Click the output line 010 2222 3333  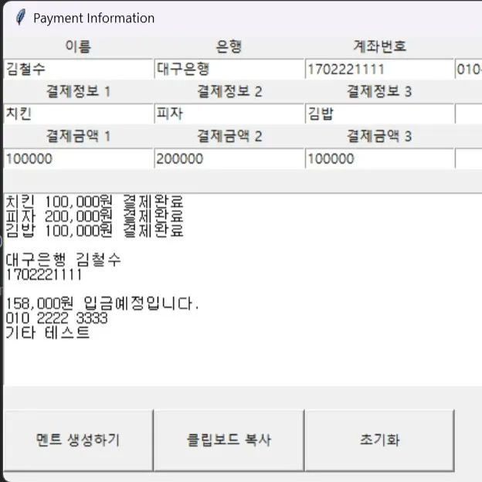tap(56, 318)
